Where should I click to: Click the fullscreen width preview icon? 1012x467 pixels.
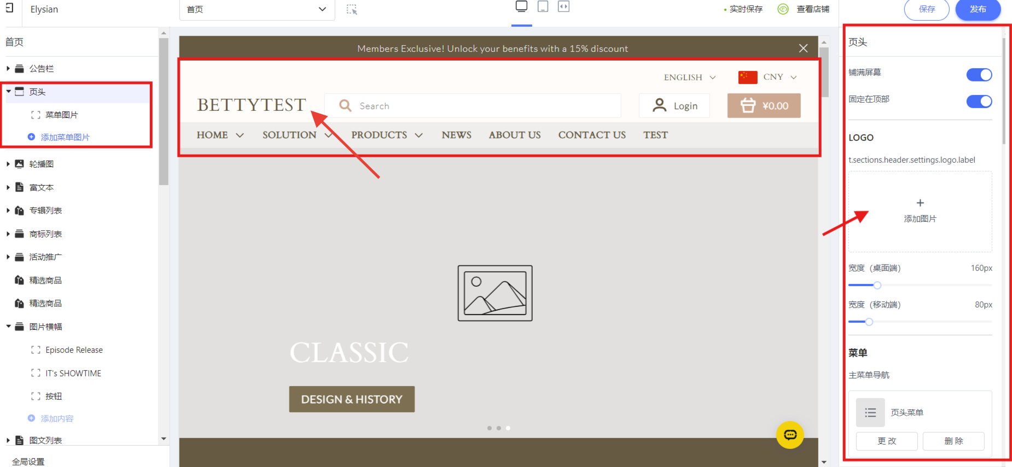(563, 7)
